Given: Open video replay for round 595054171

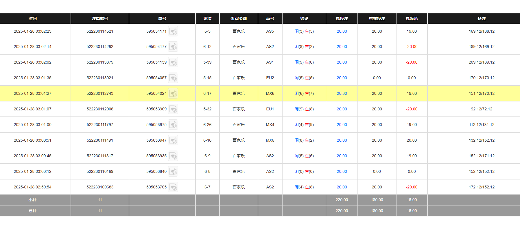Looking at the screenshot, I should click(173, 31).
